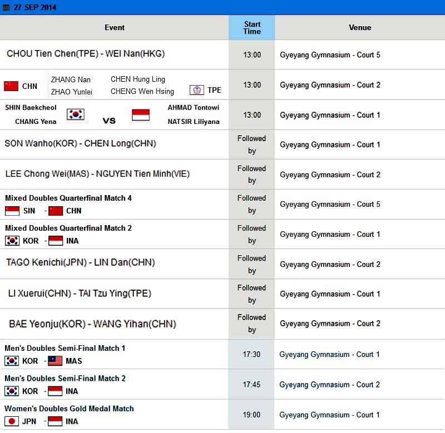Open the CHOU Tien Chen vs WEI Nan match
The width and height of the screenshot is (445, 433).
tap(86, 53)
